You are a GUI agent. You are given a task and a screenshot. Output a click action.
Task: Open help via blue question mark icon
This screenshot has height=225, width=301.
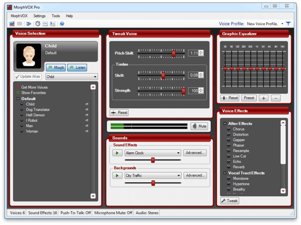click(x=62, y=24)
